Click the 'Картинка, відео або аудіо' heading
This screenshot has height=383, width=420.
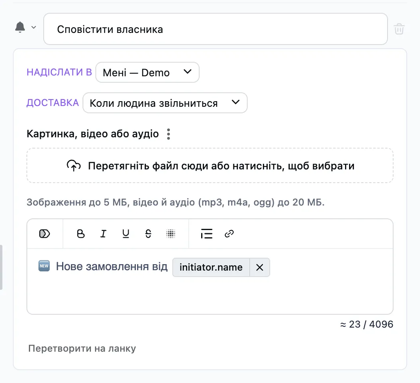point(93,134)
